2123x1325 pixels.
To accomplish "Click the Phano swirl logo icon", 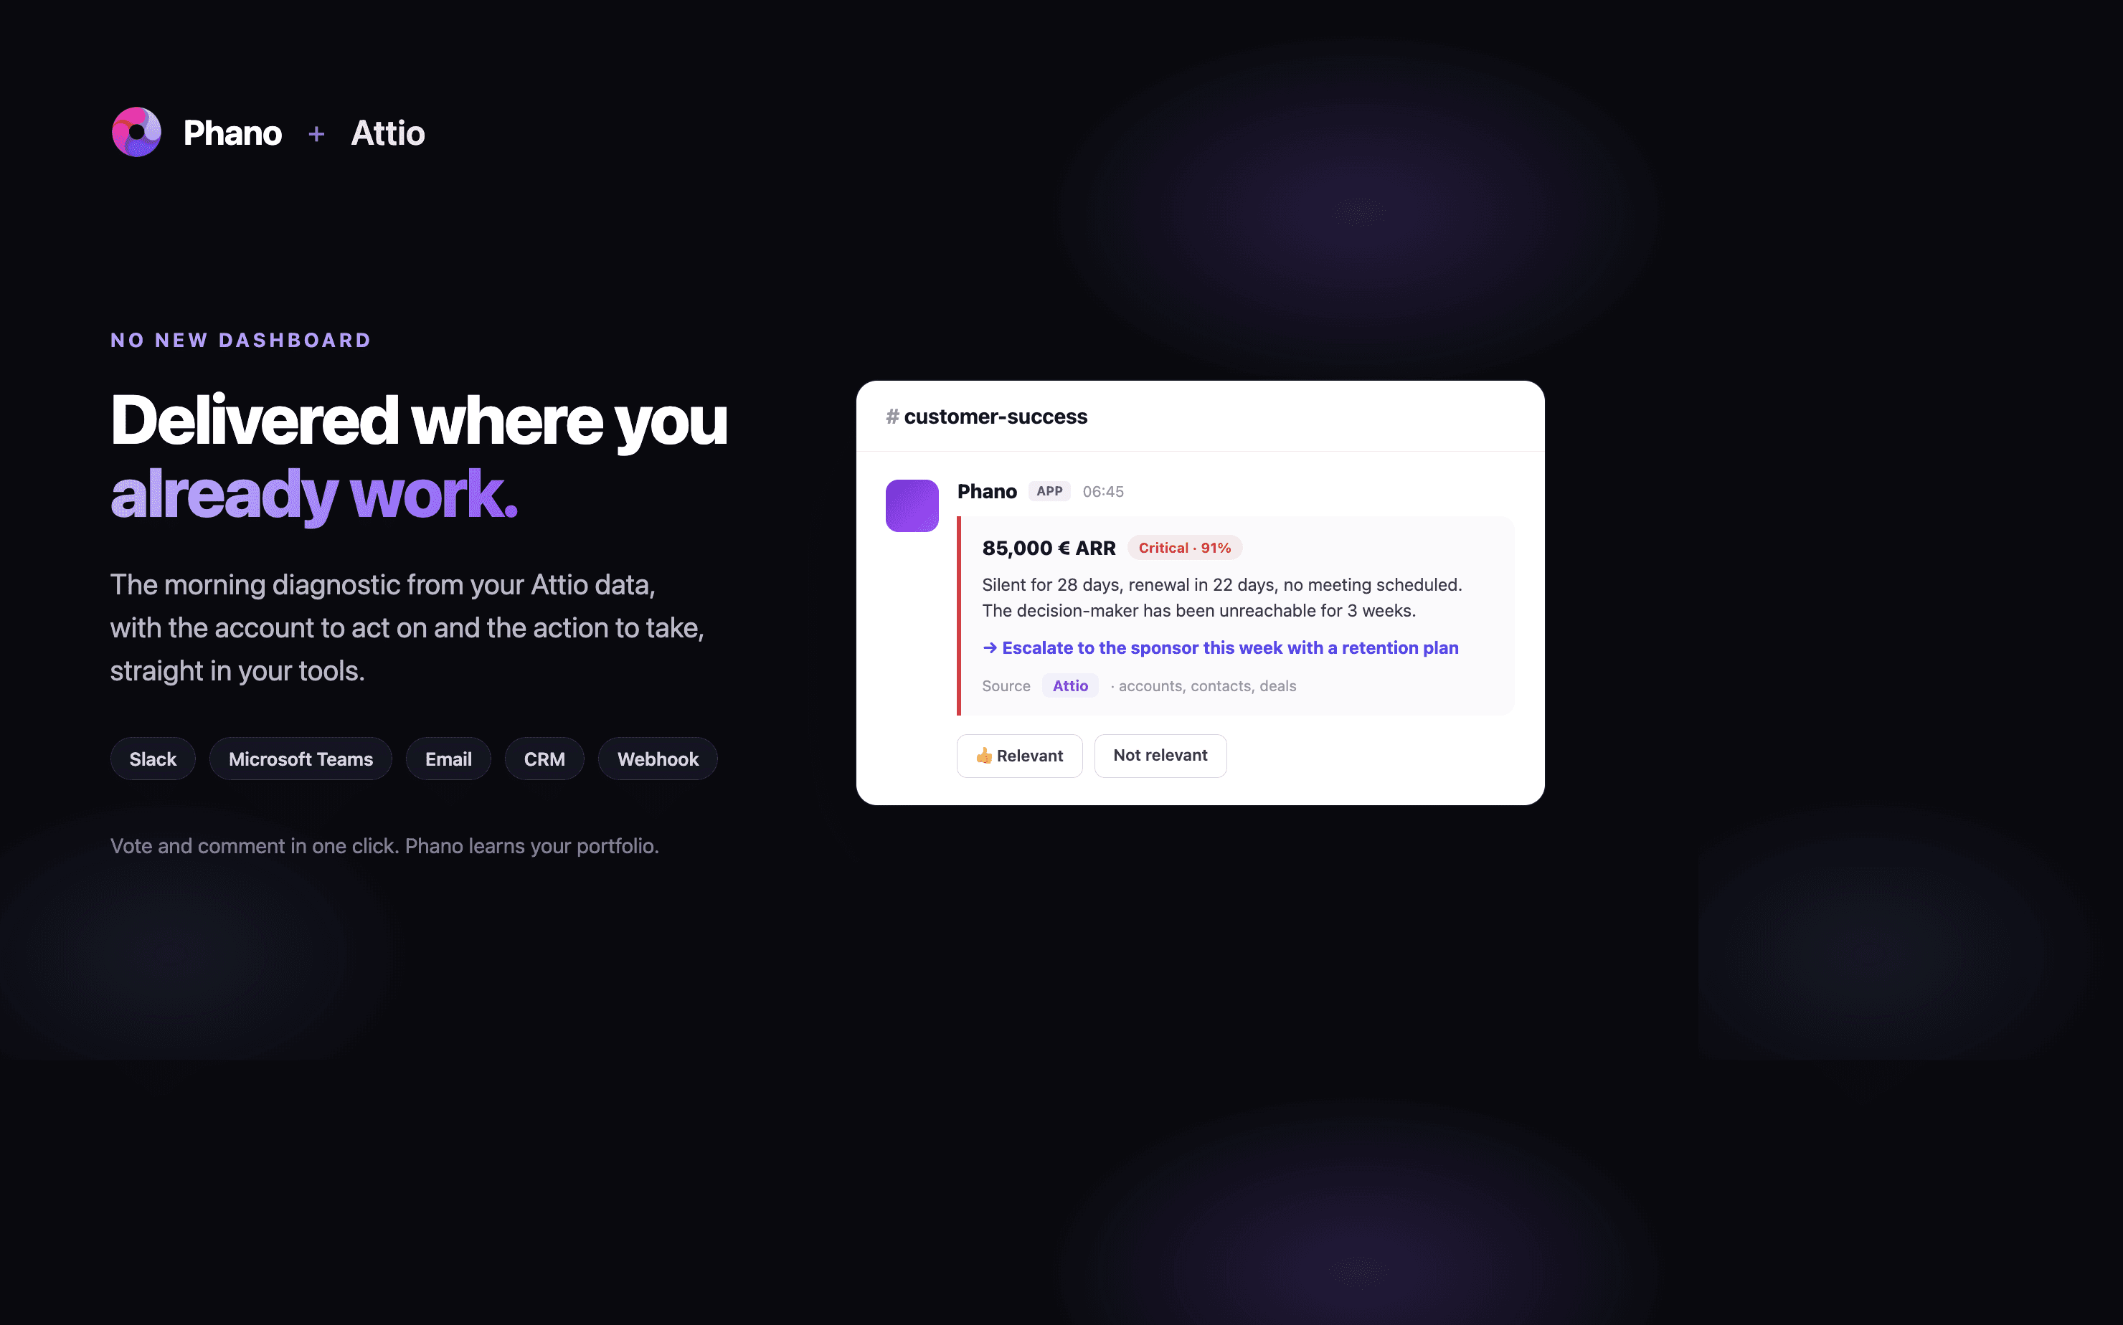I will tap(137, 133).
